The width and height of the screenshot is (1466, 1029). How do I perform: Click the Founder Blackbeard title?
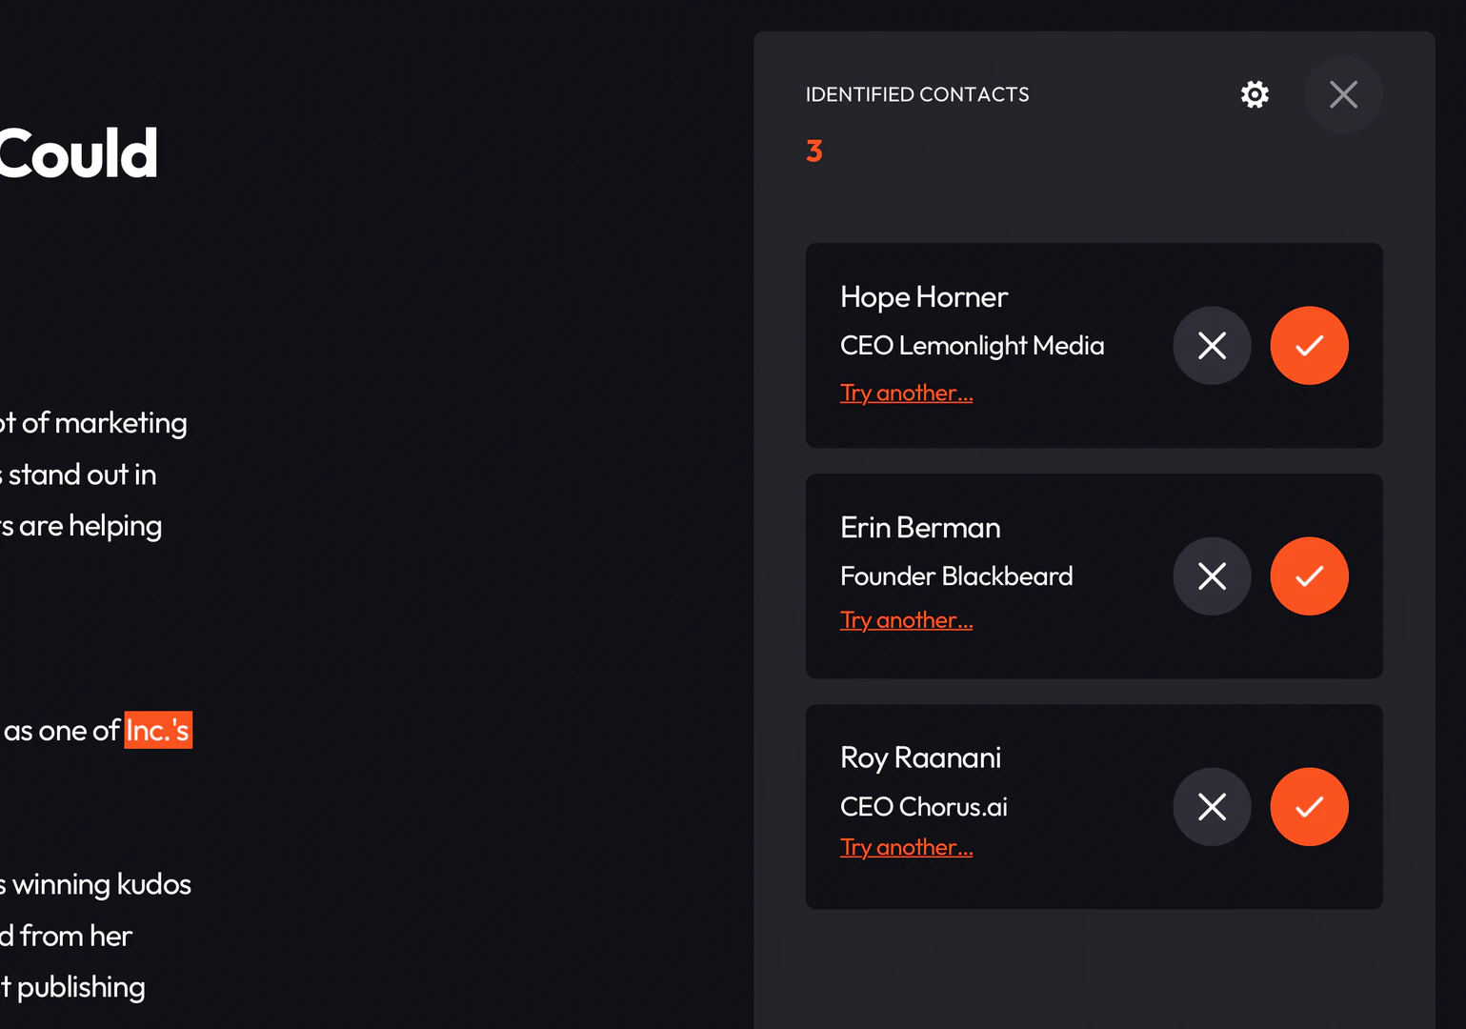pos(956,576)
